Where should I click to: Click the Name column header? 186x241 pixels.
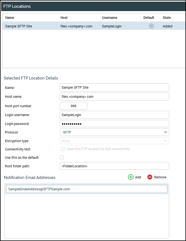click(x=10, y=18)
